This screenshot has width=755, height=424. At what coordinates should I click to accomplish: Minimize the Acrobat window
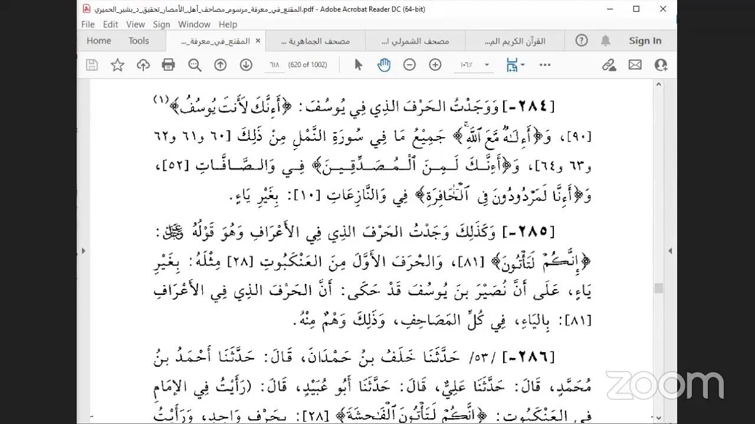[x=609, y=9]
